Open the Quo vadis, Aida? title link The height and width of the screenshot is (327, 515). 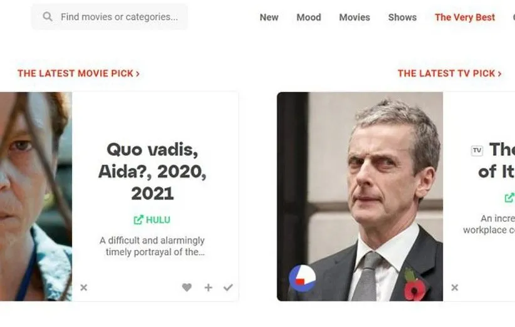(x=152, y=172)
